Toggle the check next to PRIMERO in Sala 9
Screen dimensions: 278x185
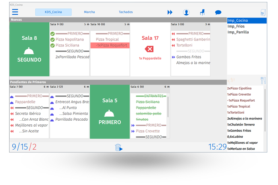52,34
